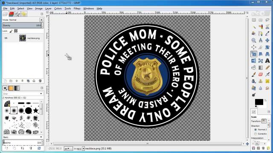Switch to the Channels tab

point(12,14)
